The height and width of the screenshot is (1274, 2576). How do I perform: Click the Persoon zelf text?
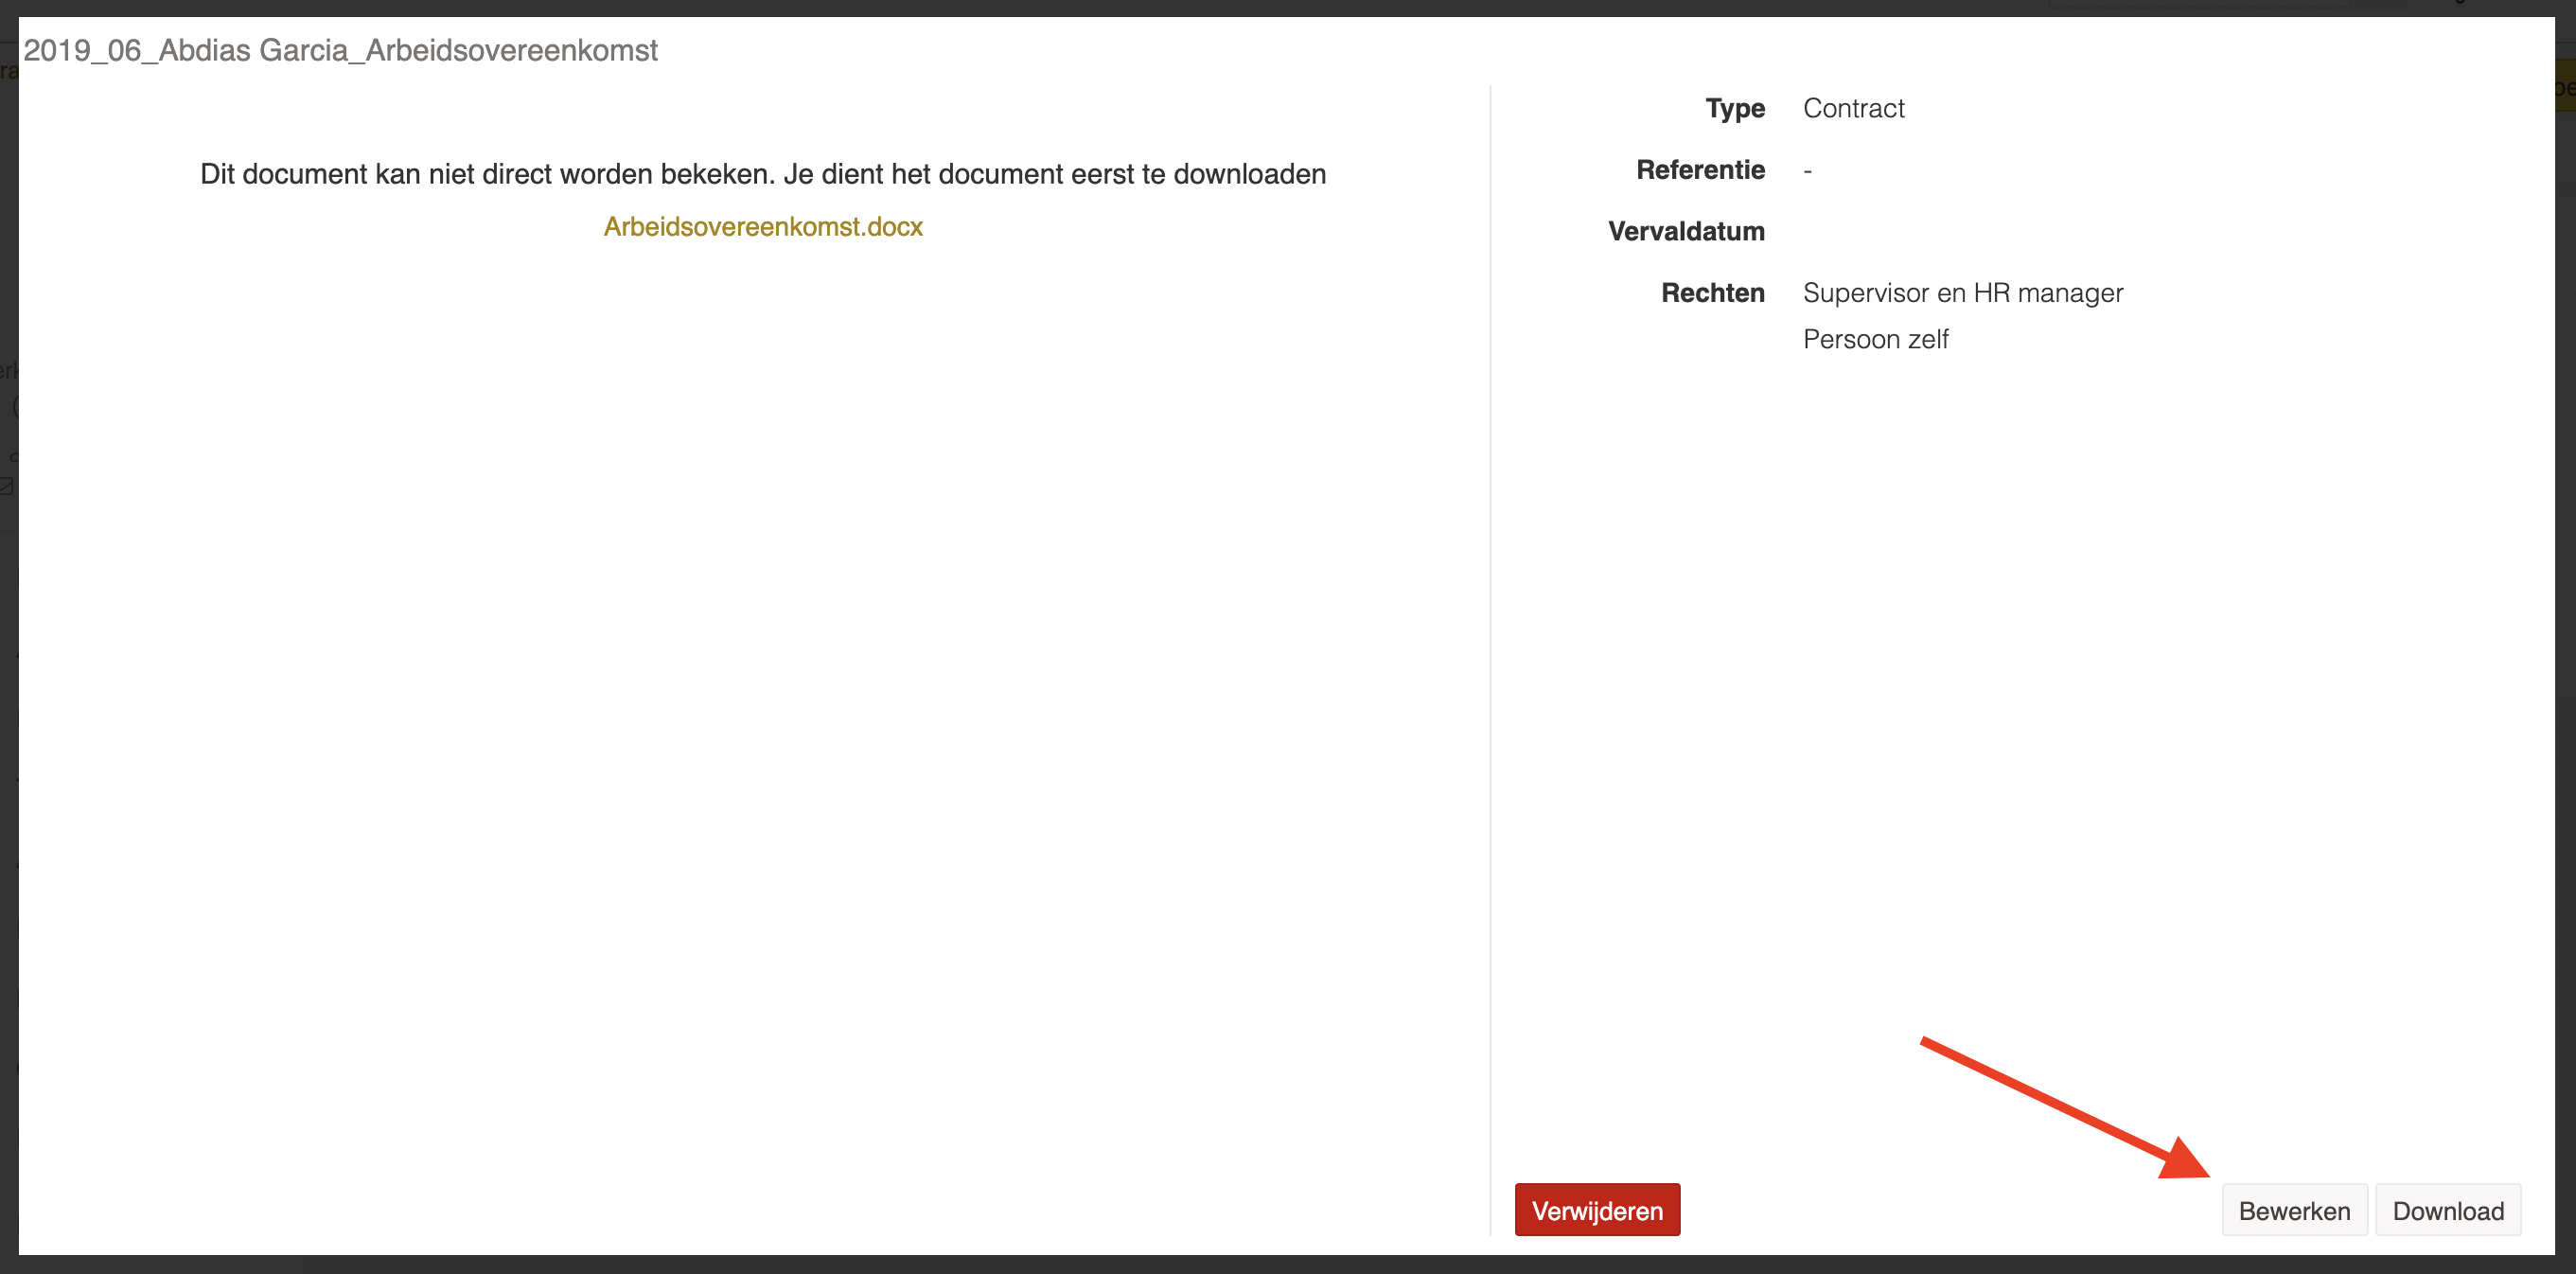click(x=1875, y=339)
